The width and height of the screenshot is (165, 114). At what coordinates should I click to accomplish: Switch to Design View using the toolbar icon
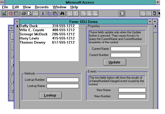pos(4,13)
